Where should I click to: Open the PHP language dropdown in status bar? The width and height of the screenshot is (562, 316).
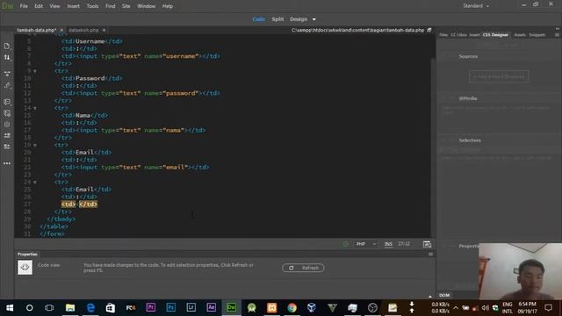pos(366,244)
